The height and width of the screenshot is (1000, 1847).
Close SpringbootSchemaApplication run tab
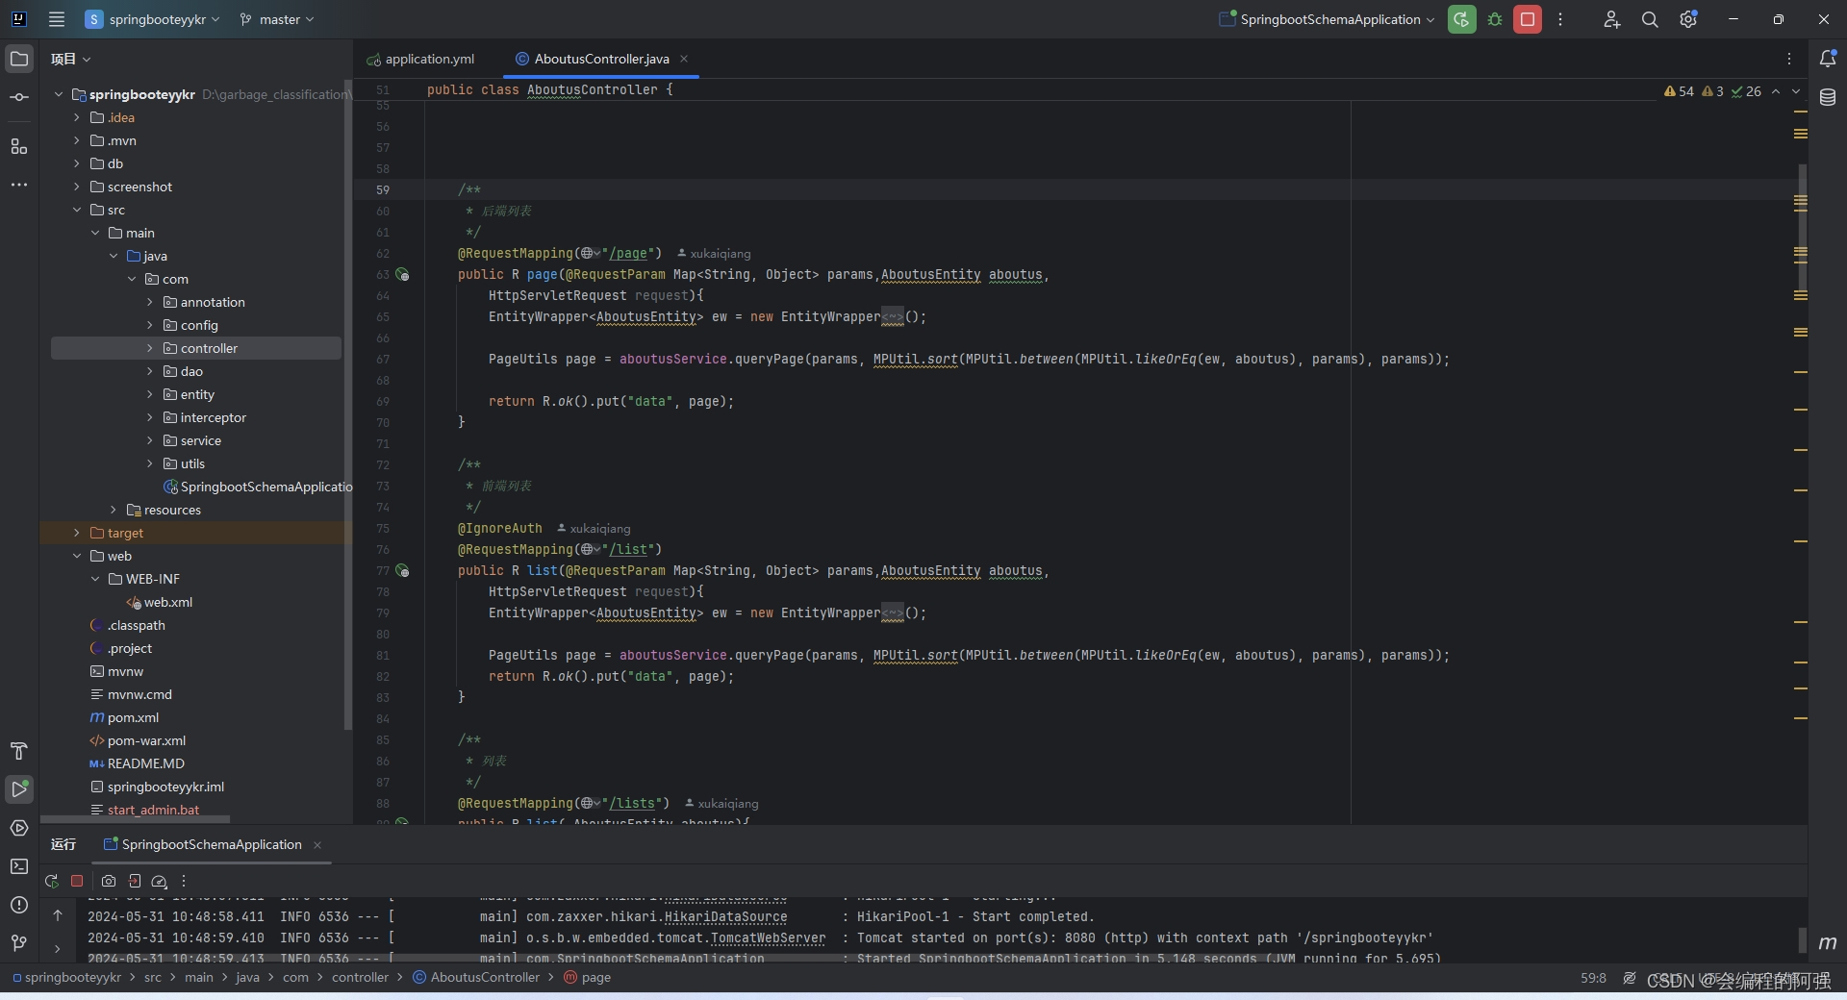pos(317,845)
